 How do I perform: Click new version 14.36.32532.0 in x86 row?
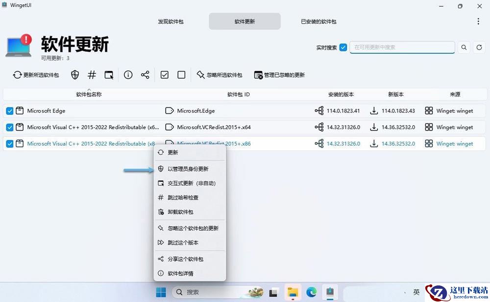(398, 144)
